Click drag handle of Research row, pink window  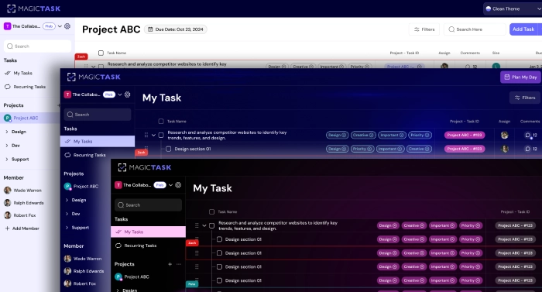coord(197,225)
